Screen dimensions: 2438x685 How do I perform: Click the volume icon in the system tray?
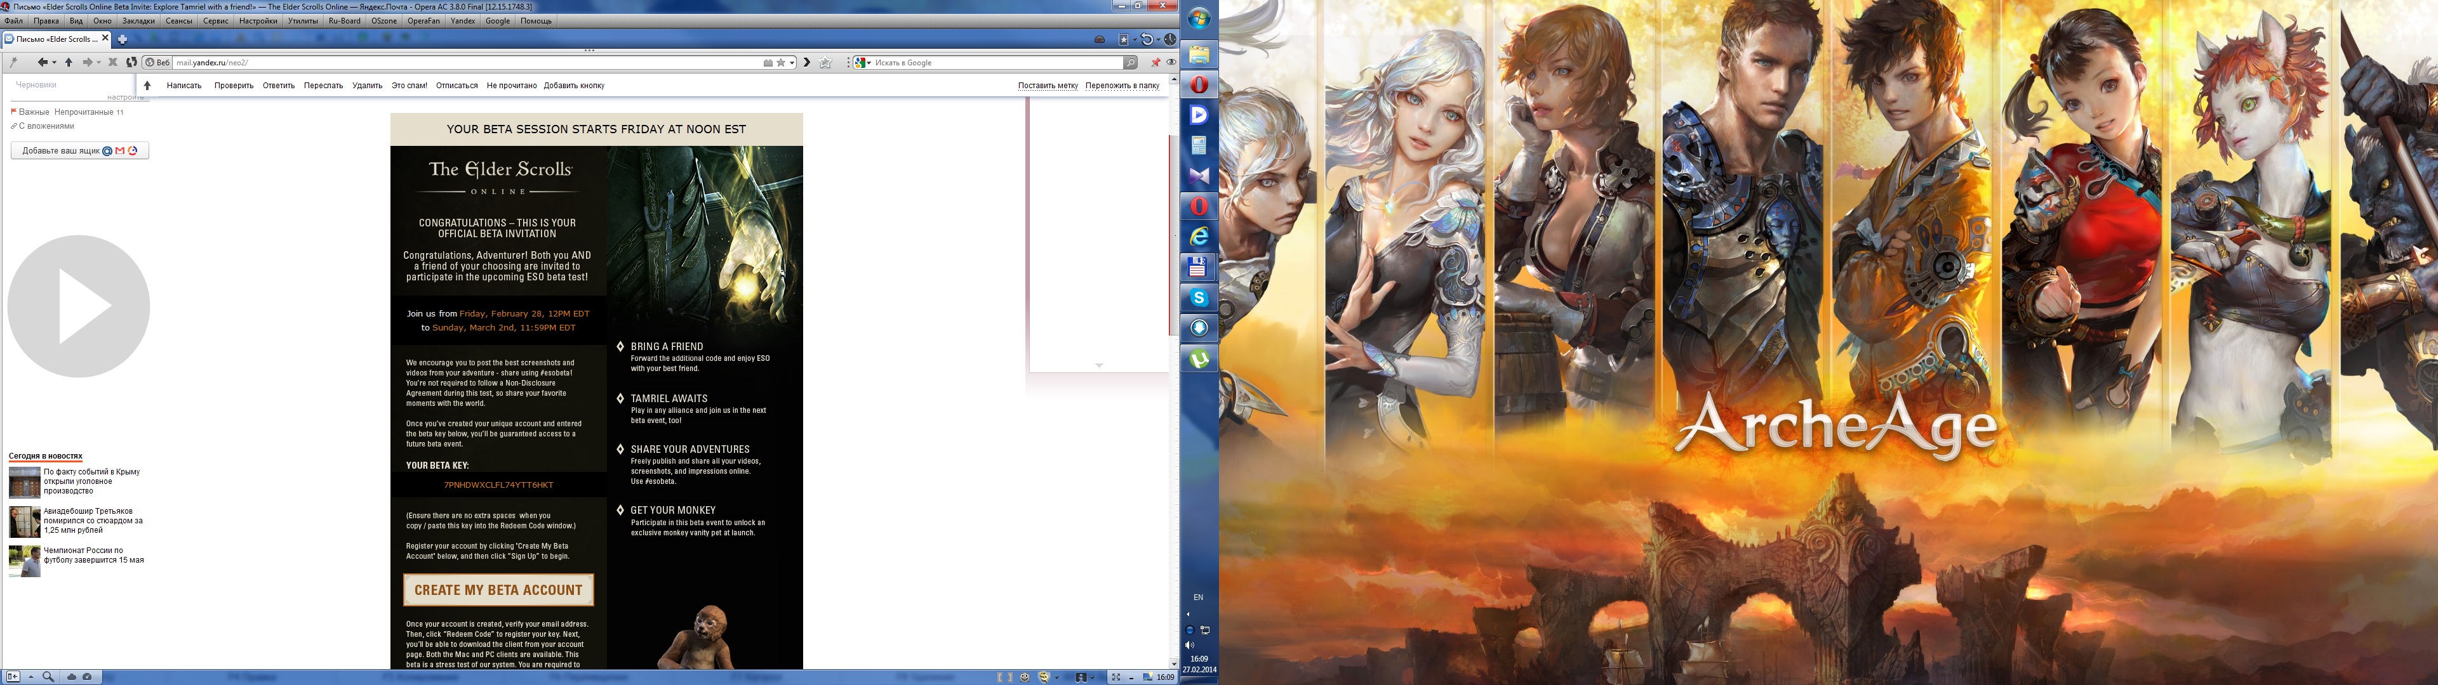tap(1190, 645)
